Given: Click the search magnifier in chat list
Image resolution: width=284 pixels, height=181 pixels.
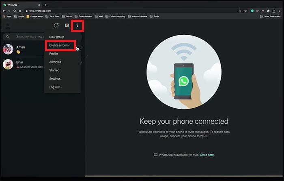Looking at the screenshot, I should coord(8,37).
